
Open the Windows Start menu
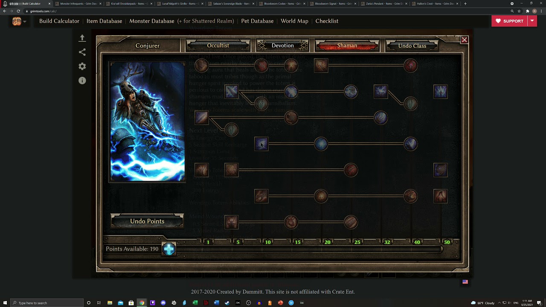[5, 303]
